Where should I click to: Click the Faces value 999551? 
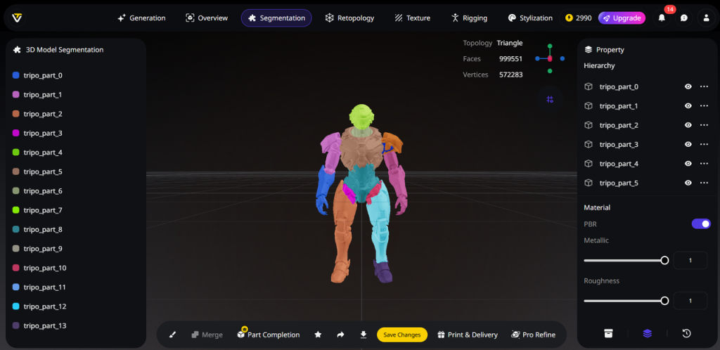point(510,59)
